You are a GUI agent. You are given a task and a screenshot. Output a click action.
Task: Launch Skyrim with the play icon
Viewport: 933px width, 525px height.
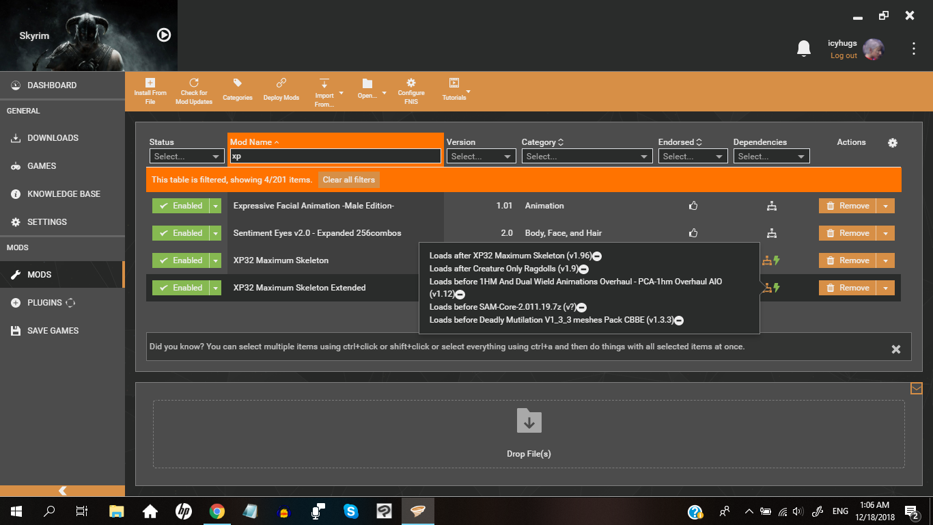tap(164, 35)
